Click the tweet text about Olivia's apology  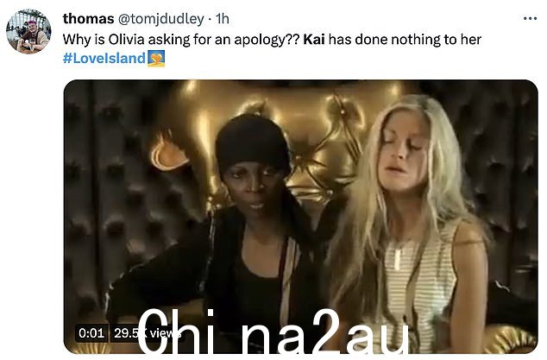272,40
